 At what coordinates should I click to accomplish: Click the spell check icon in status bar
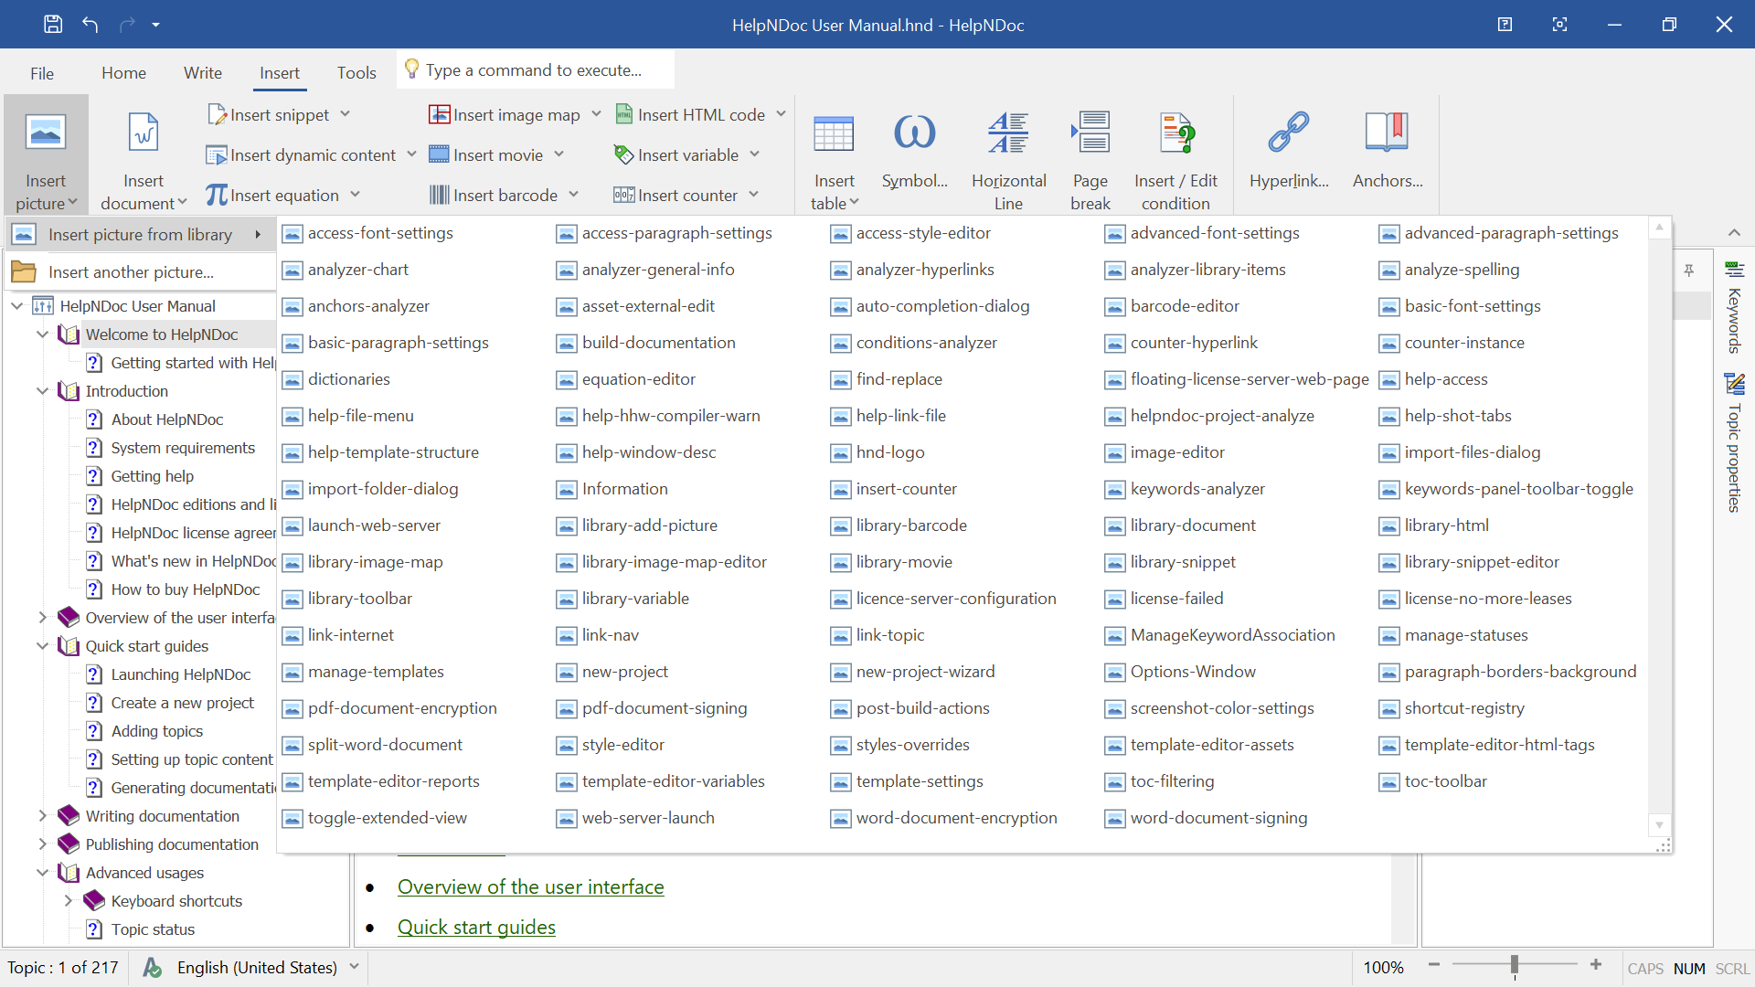[153, 968]
